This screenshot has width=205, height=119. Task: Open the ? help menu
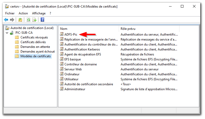point(50,13)
